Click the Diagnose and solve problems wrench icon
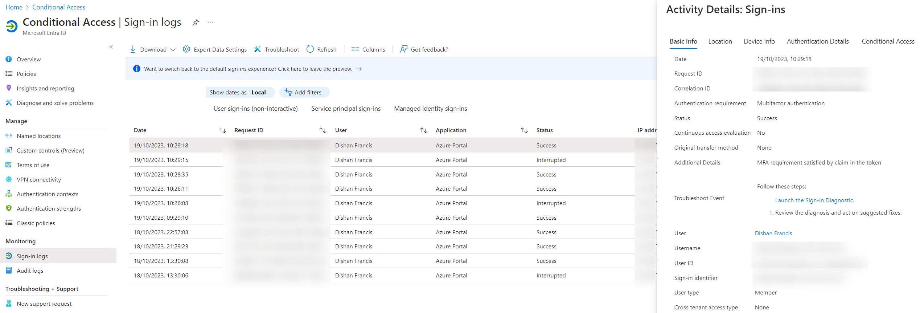Screen dimensions: 920x313 tap(9, 103)
